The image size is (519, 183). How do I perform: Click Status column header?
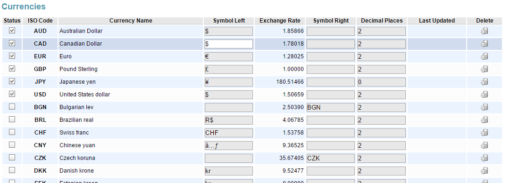click(x=12, y=20)
